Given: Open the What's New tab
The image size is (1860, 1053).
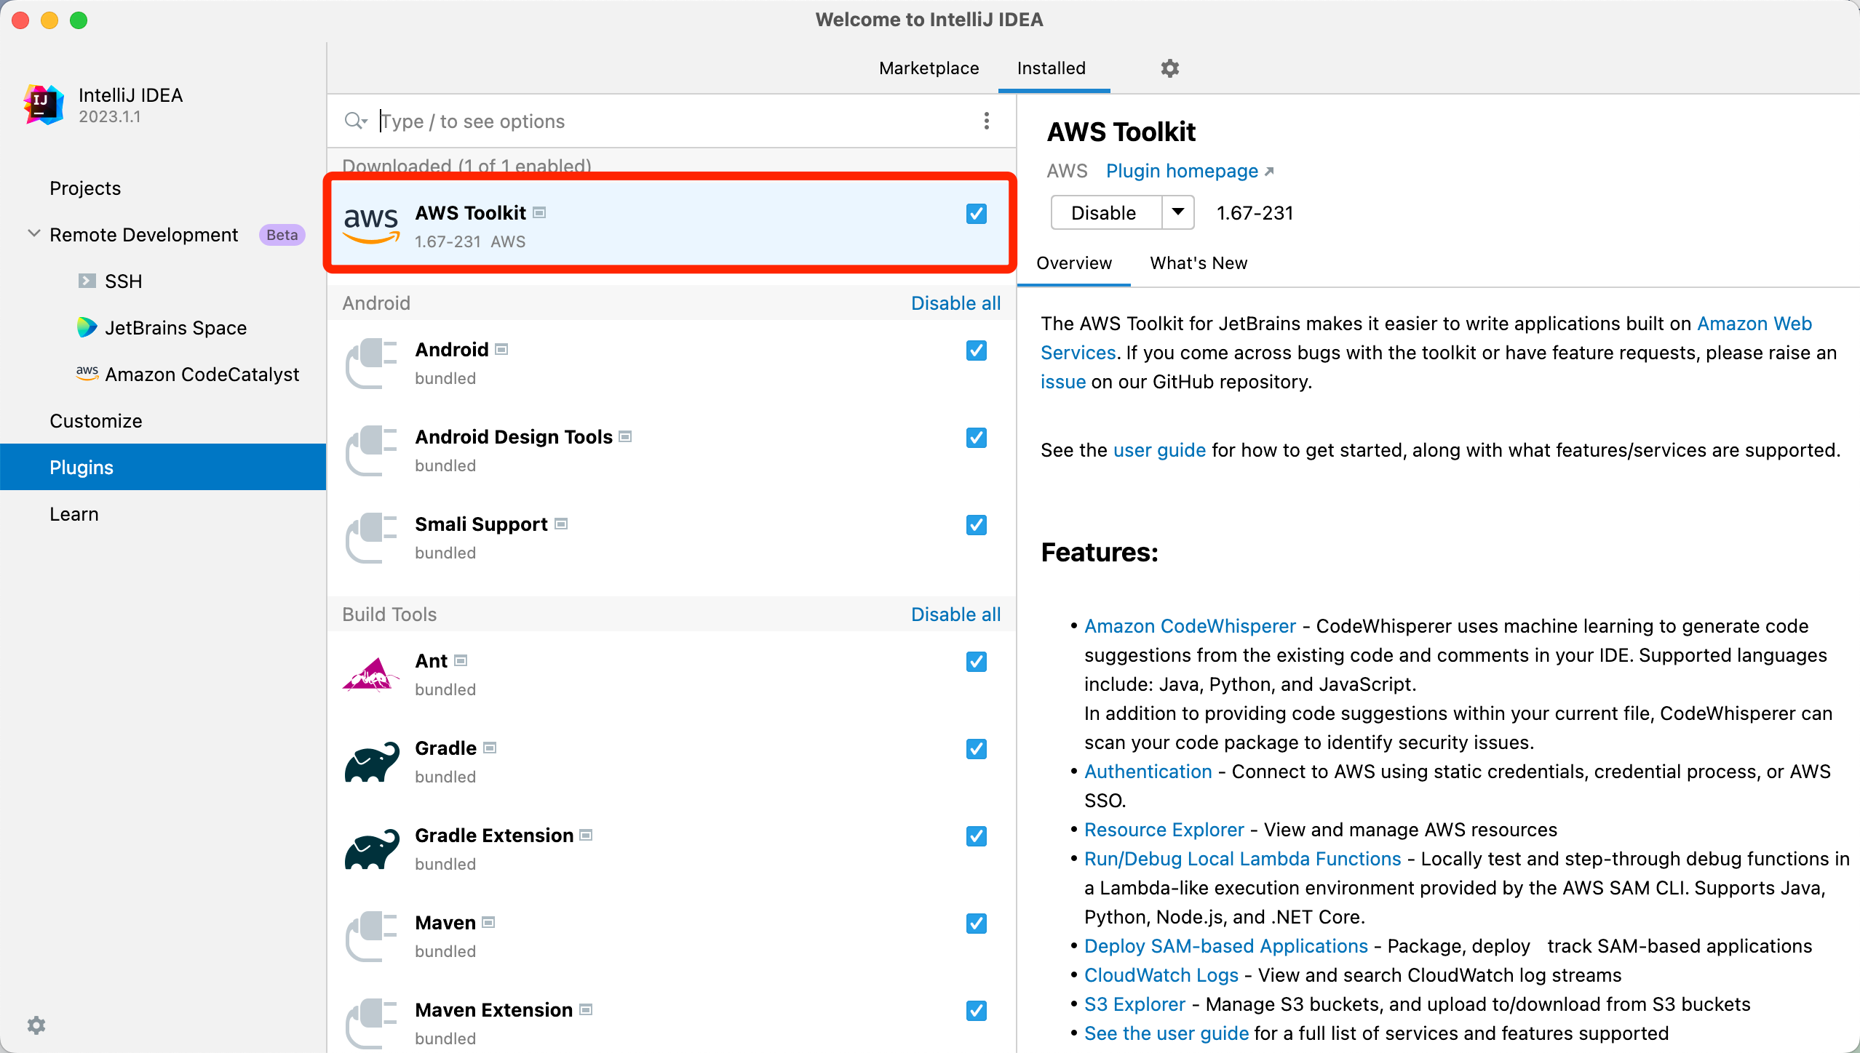Looking at the screenshot, I should tap(1199, 263).
